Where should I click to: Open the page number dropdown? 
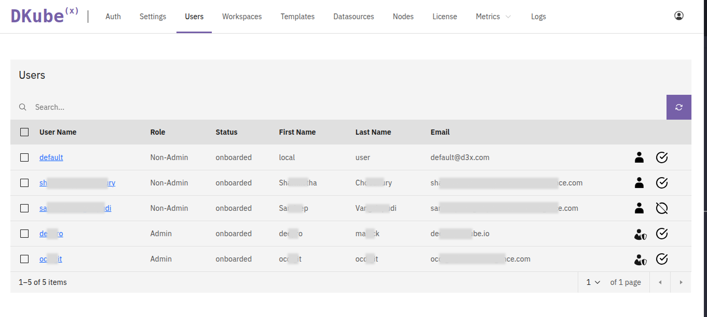tap(593, 282)
